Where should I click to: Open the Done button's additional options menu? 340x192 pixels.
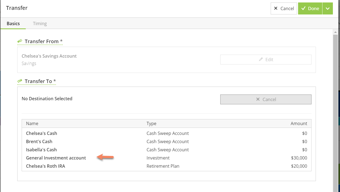[328, 8]
